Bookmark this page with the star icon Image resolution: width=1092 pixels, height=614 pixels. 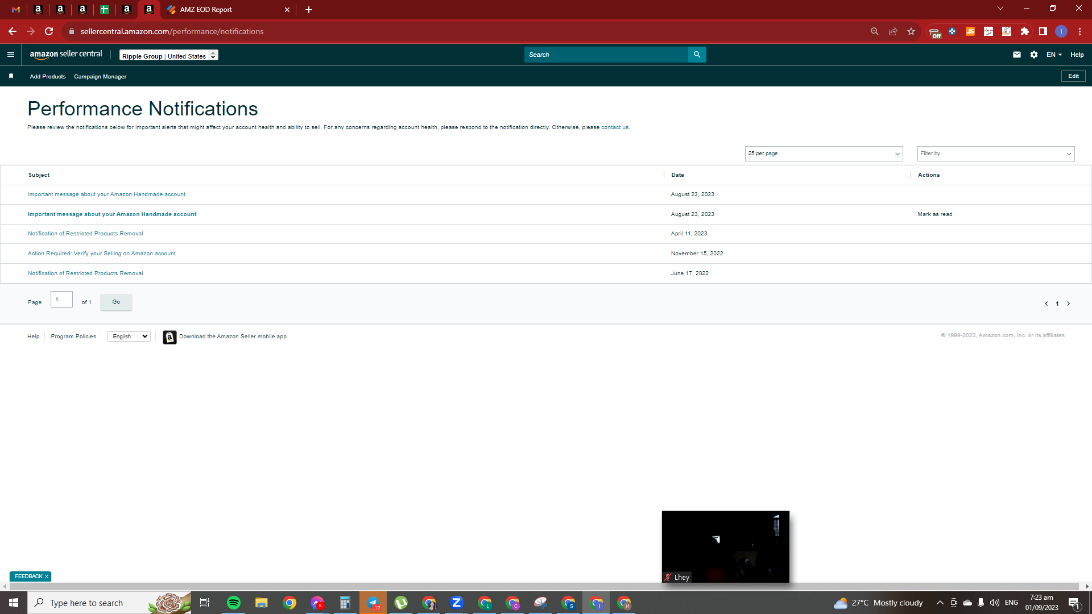pyautogui.click(x=911, y=31)
